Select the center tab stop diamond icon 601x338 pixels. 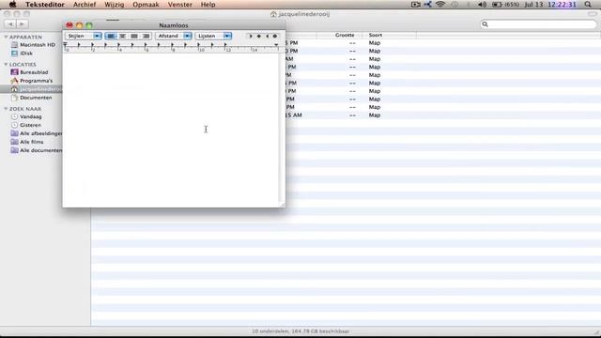(259, 36)
